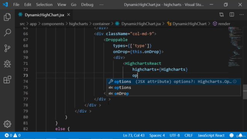
Task: Click highcharts attribute on line 72
Action: click(x=144, y=69)
